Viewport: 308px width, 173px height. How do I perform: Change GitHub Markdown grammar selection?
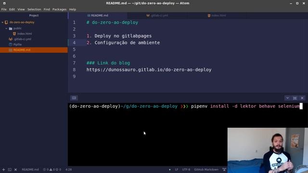click(206, 170)
